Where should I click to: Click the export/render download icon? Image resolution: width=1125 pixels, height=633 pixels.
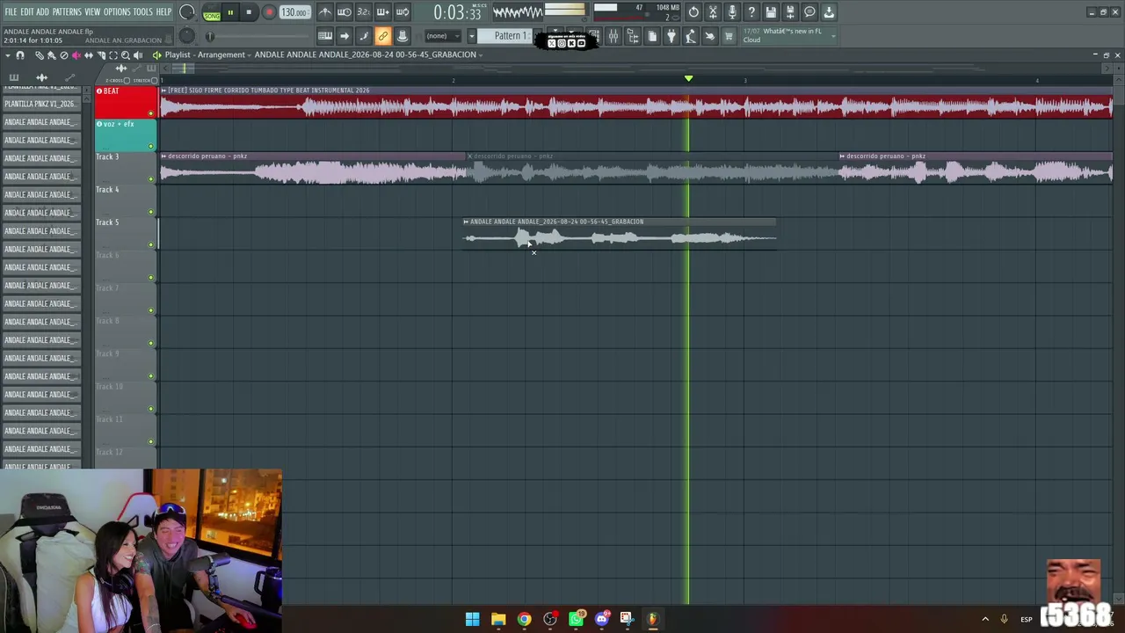(829, 12)
